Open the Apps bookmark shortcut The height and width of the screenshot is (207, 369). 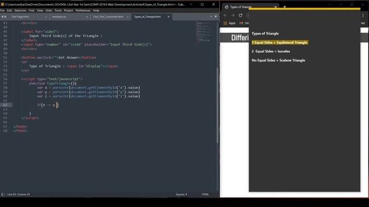click(229, 23)
